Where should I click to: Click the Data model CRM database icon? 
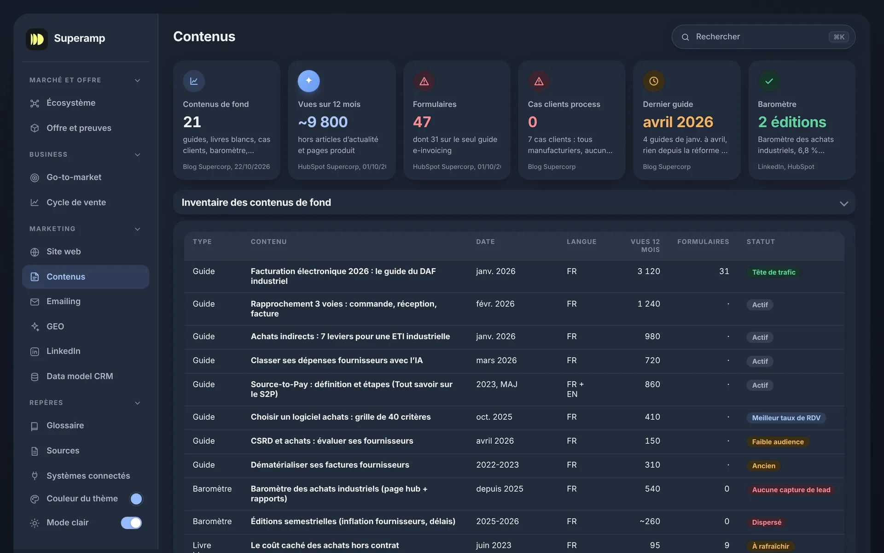pos(35,377)
